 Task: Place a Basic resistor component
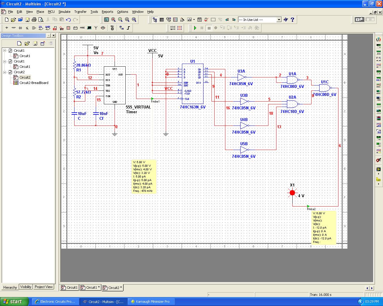pyautogui.click(x=13, y=28)
